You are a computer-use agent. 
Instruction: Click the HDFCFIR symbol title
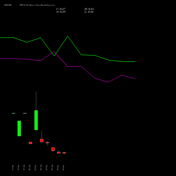8,5
